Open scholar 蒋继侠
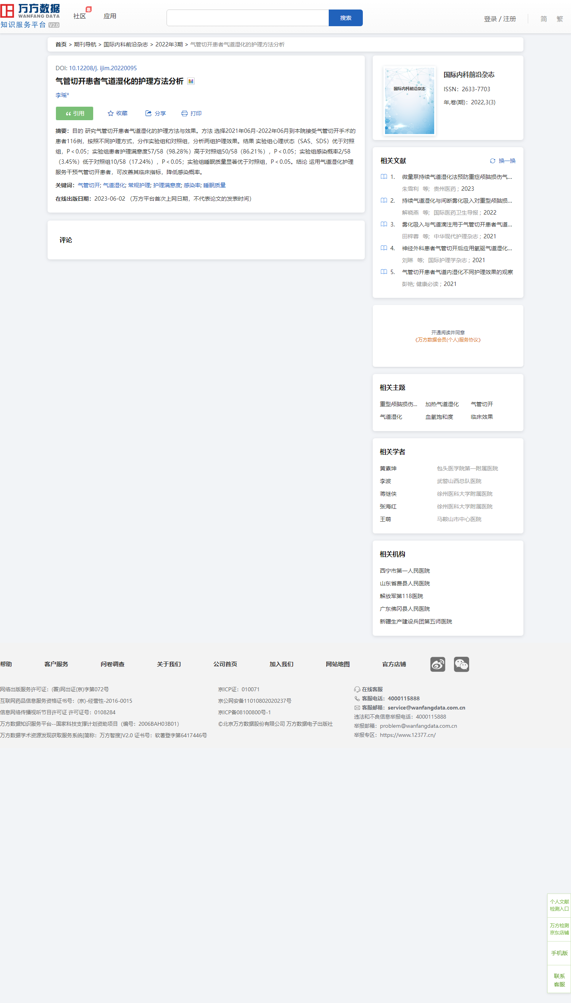The width and height of the screenshot is (571, 1003). [388, 493]
